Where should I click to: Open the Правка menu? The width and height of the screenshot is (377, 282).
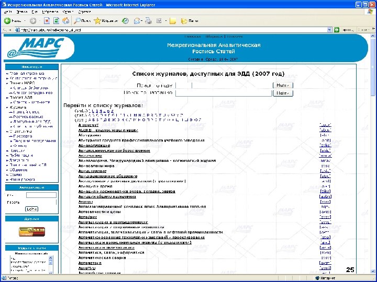point(22,11)
